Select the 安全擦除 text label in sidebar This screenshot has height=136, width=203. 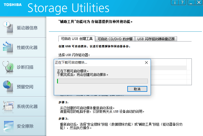click(x=25, y=126)
